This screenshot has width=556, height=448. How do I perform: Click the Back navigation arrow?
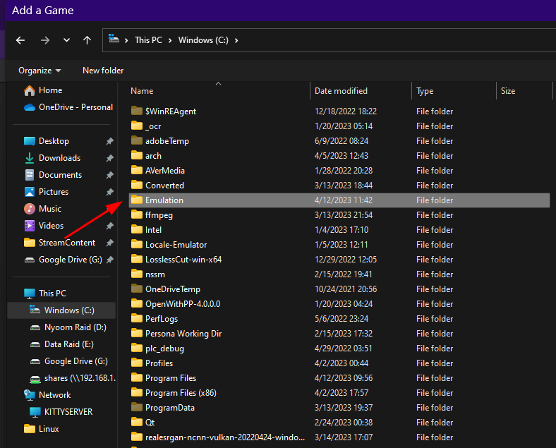(x=20, y=40)
